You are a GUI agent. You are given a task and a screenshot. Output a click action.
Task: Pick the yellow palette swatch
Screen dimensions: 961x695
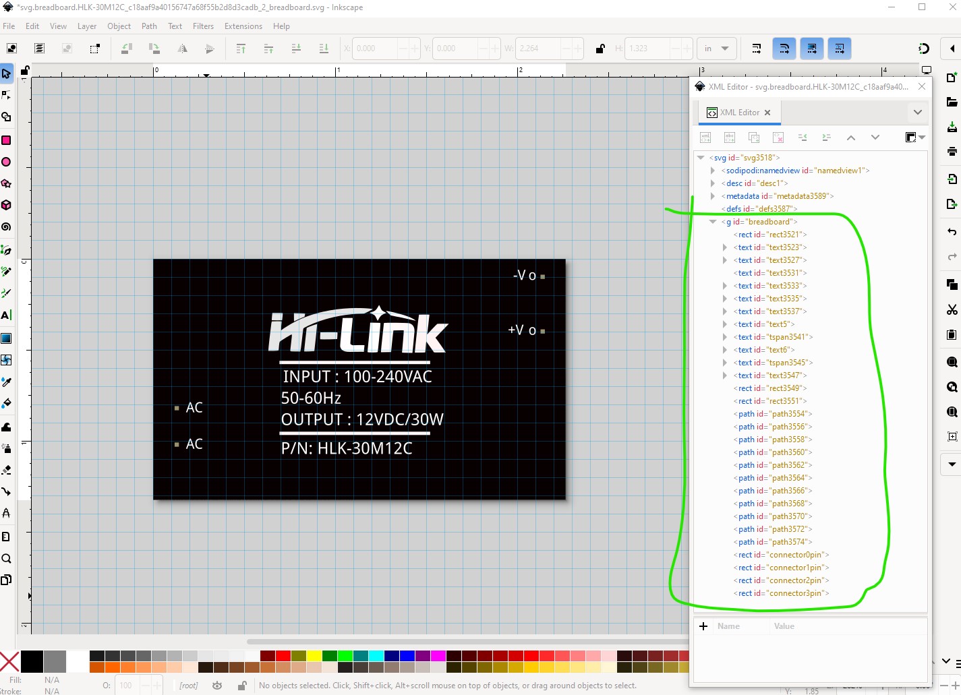click(x=314, y=656)
